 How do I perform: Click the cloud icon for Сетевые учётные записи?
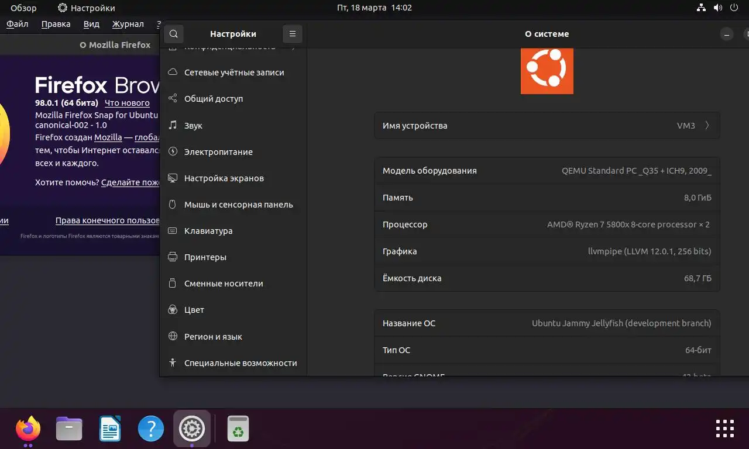click(173, 72)
